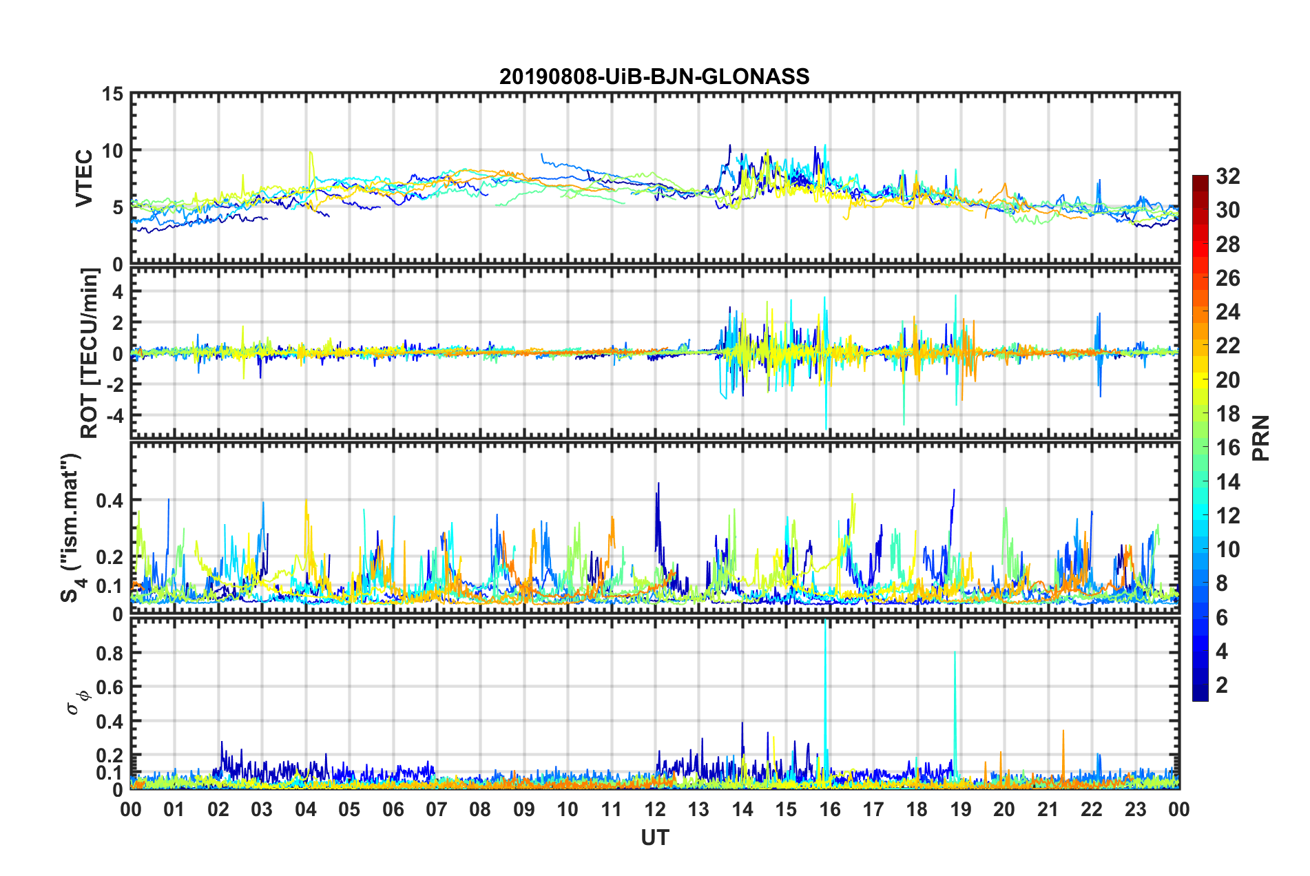This screenshot has width=1310, height=876.
Task: Click colorbar tick value 22
Action: pos(1227,346)
